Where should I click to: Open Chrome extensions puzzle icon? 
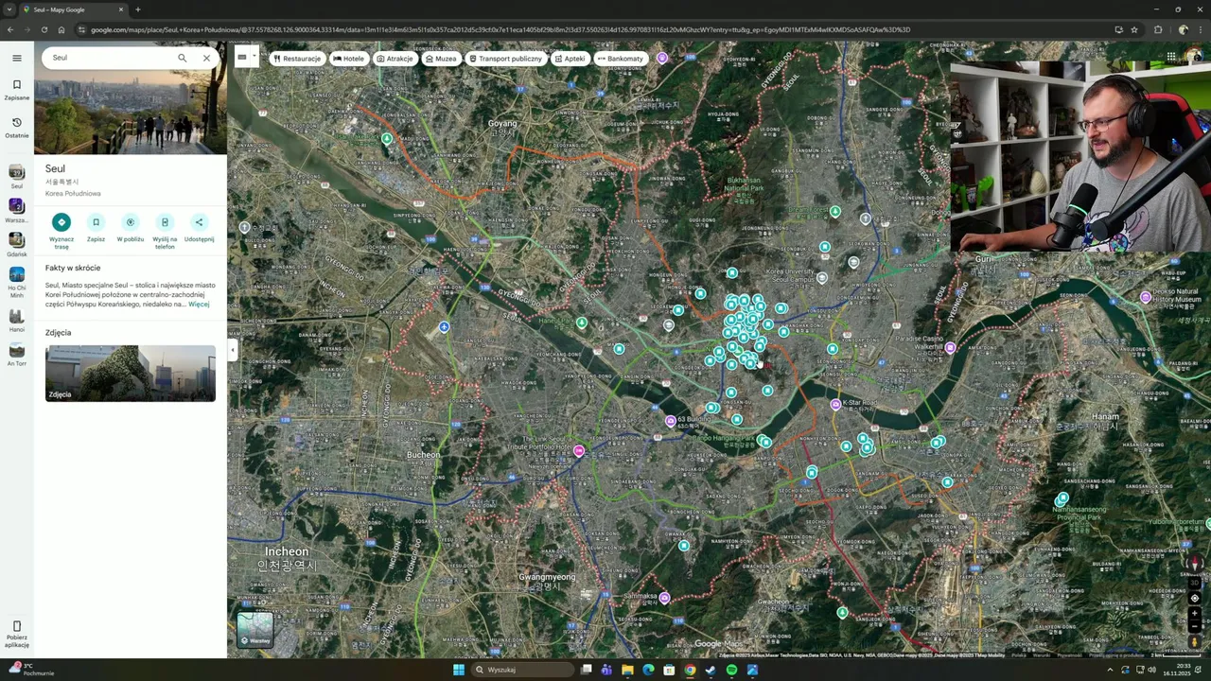tap(1158, 29)
